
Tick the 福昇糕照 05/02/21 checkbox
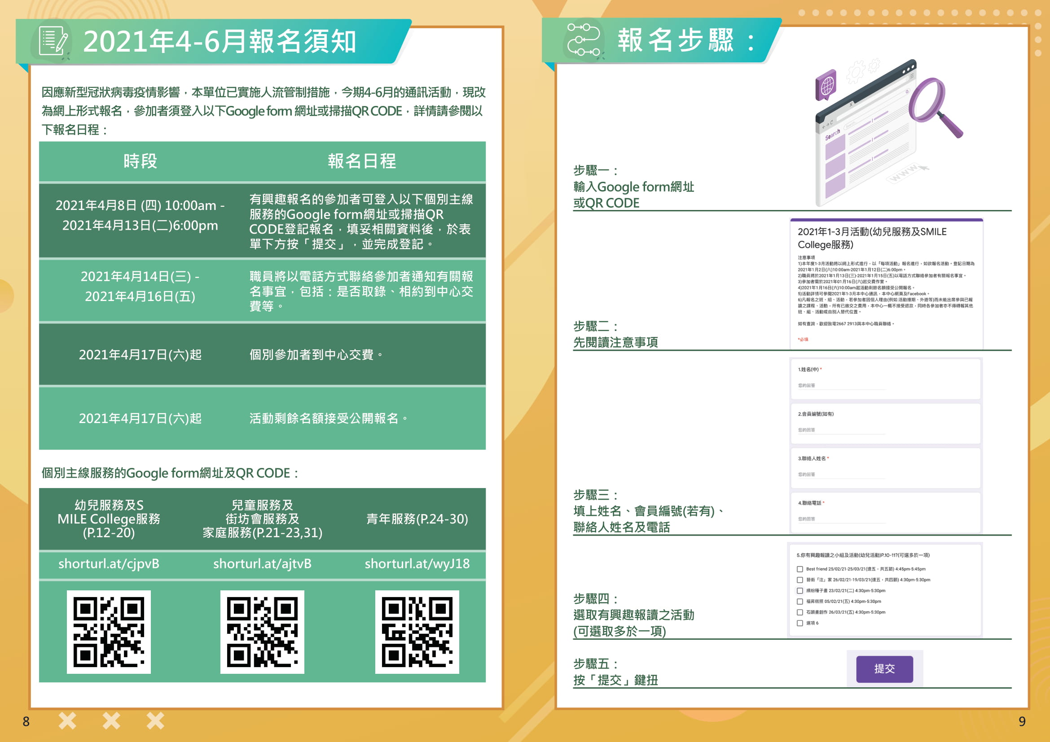tap(800, 602)
